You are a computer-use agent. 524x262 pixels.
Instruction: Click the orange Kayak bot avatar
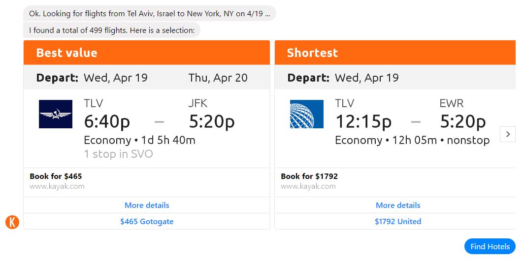click(12, 222)
